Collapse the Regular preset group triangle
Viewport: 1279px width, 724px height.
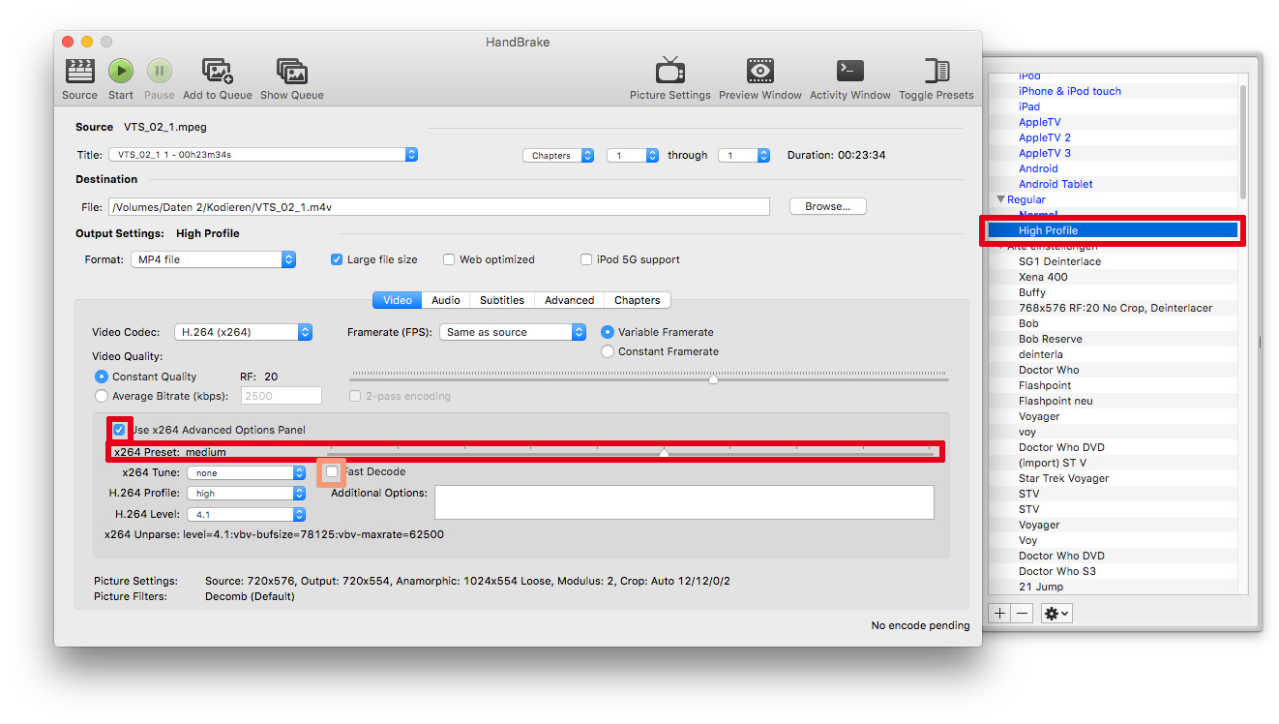click(x=1000, y=199)
